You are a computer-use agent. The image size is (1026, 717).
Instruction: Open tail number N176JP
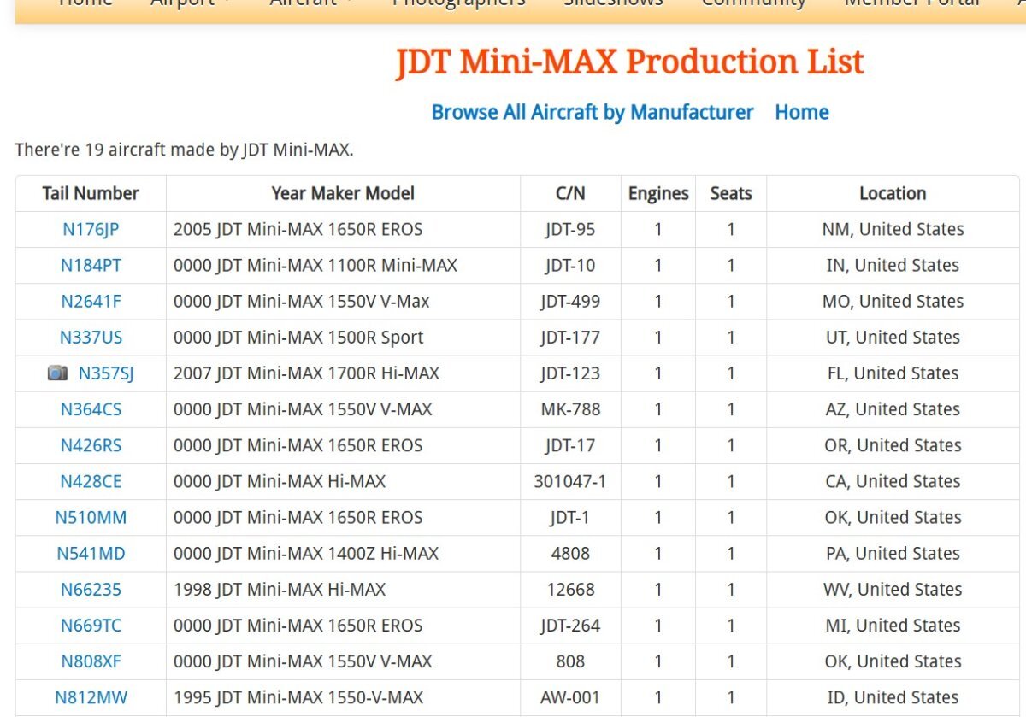(x=91, y=229)
